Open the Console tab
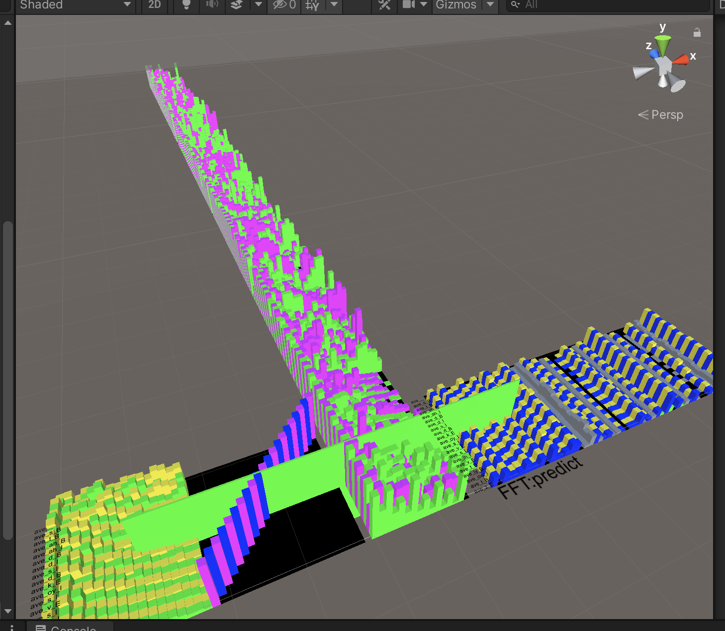 click(69, 627)
